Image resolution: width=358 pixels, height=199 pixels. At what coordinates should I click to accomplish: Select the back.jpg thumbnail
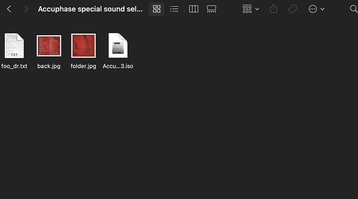pos(49,46)
